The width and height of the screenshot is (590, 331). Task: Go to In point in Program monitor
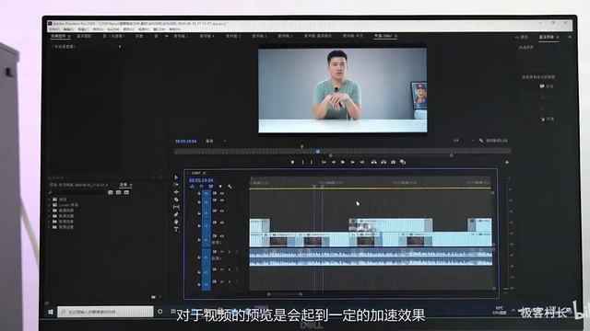324,162
